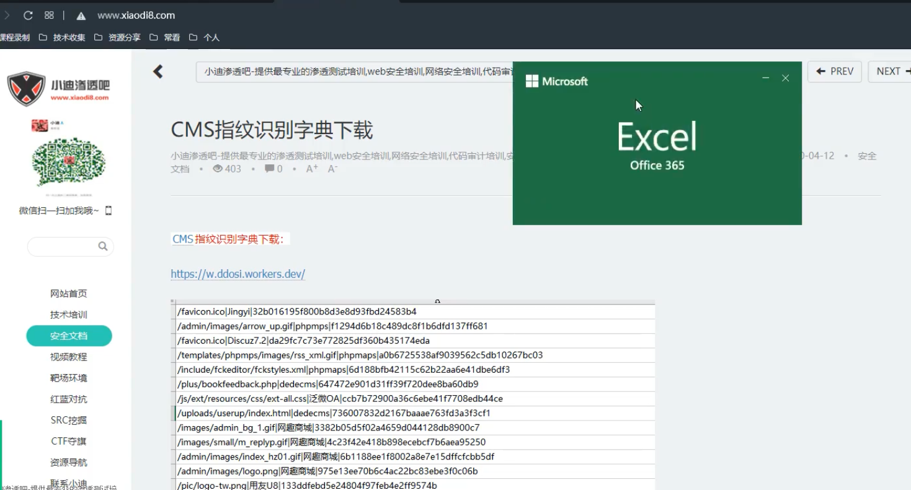Open the w.ddosi.workers.dev link
This screenshot has width=911, height=490.
[238, 274]
